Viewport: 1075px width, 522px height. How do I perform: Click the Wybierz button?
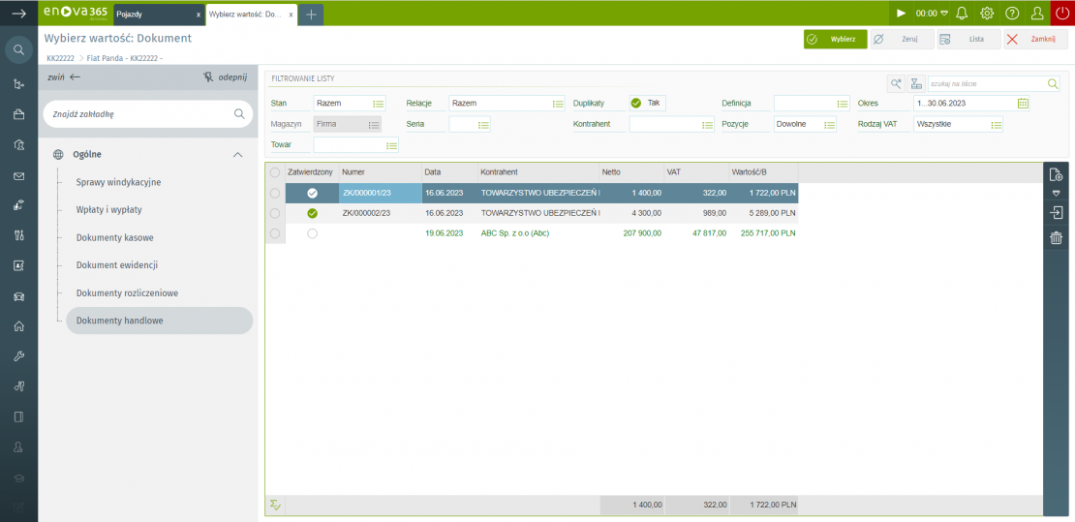pos(835,40)
